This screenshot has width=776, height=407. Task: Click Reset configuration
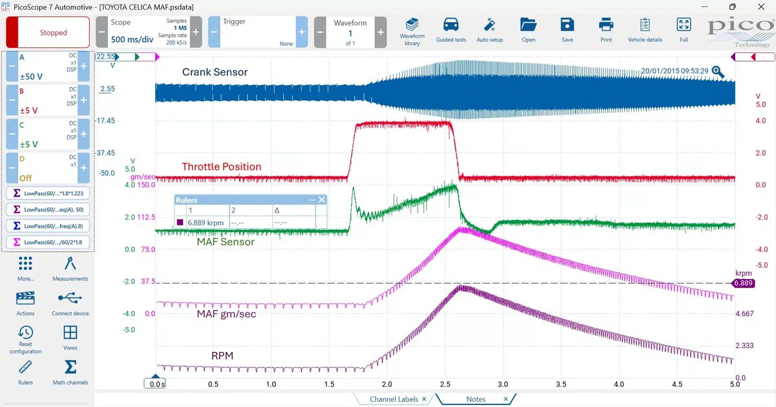[25, 340]
